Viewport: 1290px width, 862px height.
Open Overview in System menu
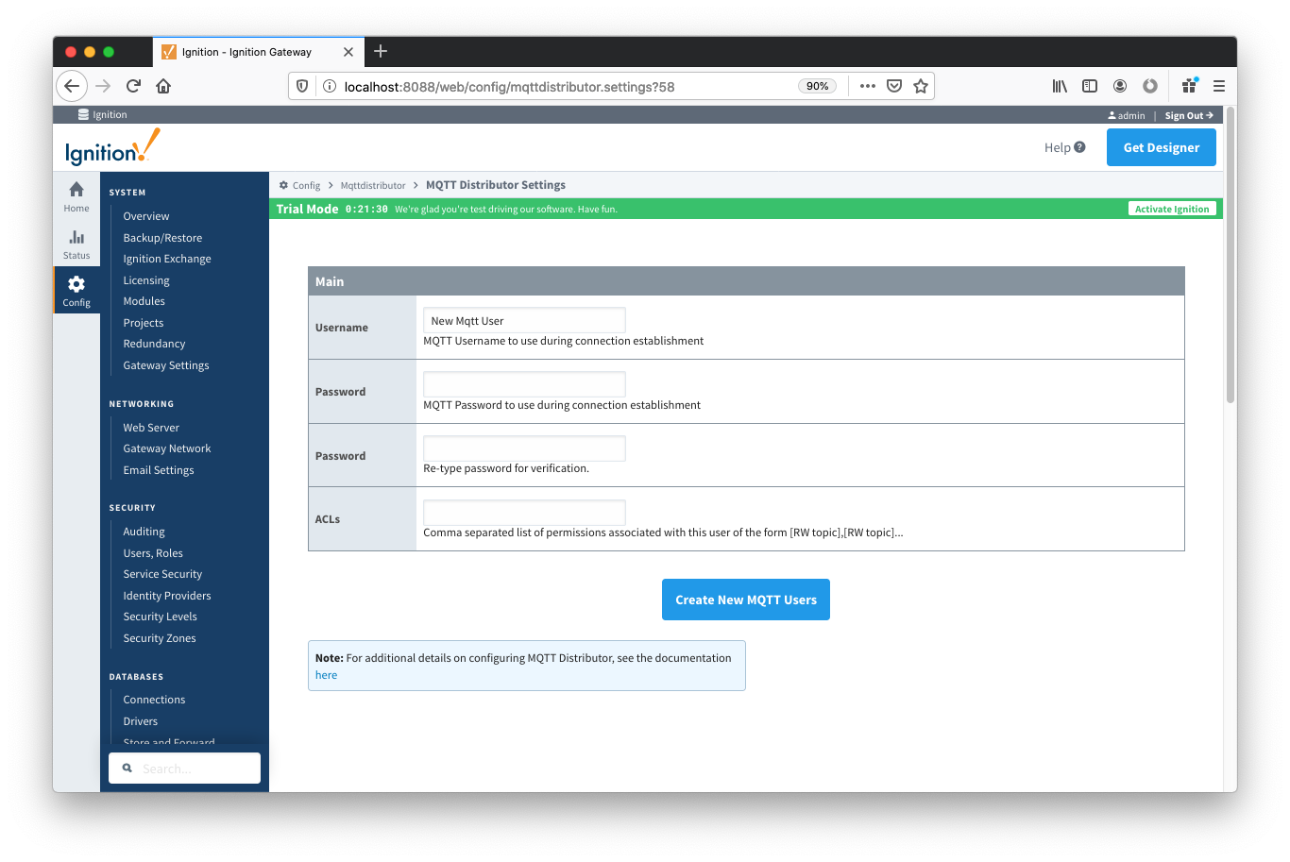[x=146, y=216]
